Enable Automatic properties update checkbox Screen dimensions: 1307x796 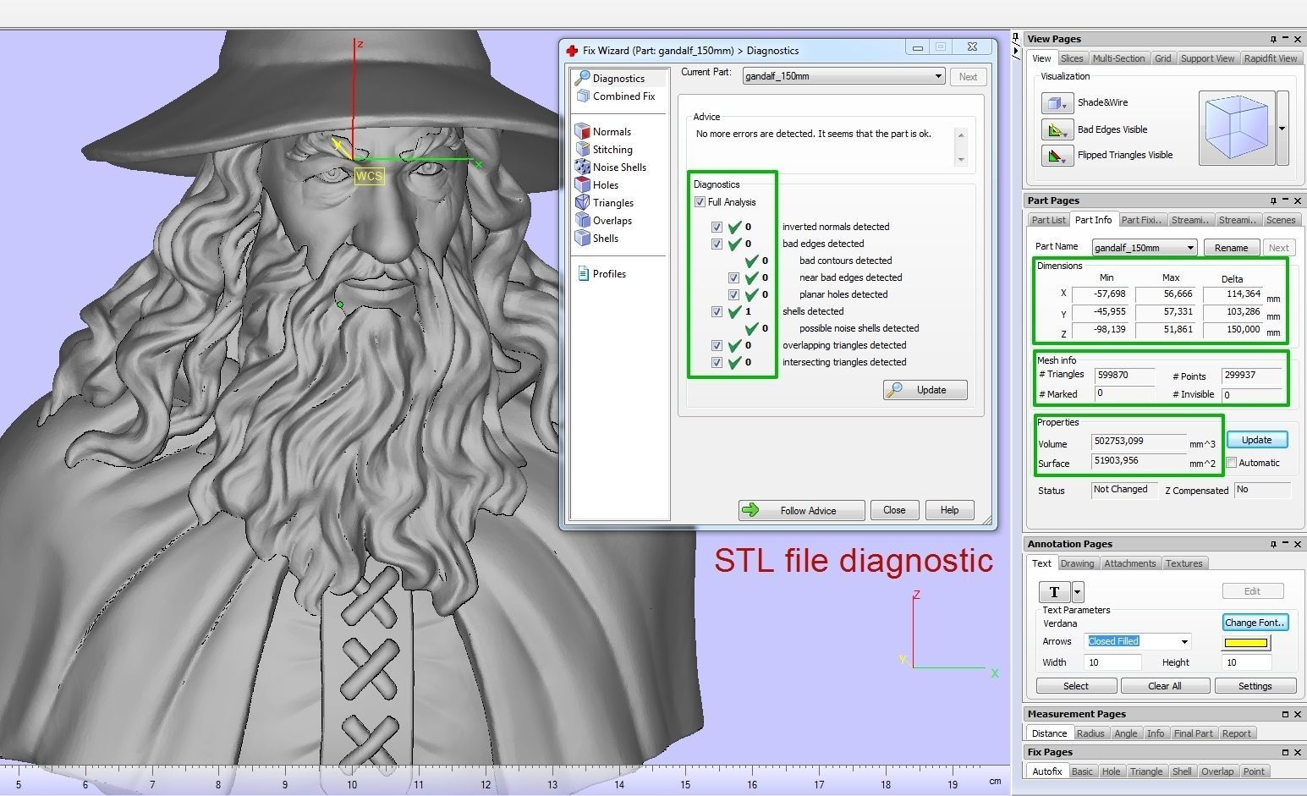[1232, 463]
